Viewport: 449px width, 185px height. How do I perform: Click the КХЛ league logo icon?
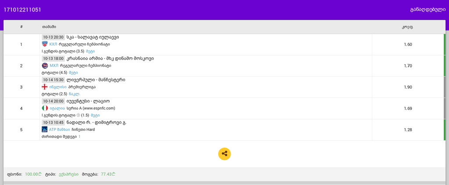(x=45, y=44)
